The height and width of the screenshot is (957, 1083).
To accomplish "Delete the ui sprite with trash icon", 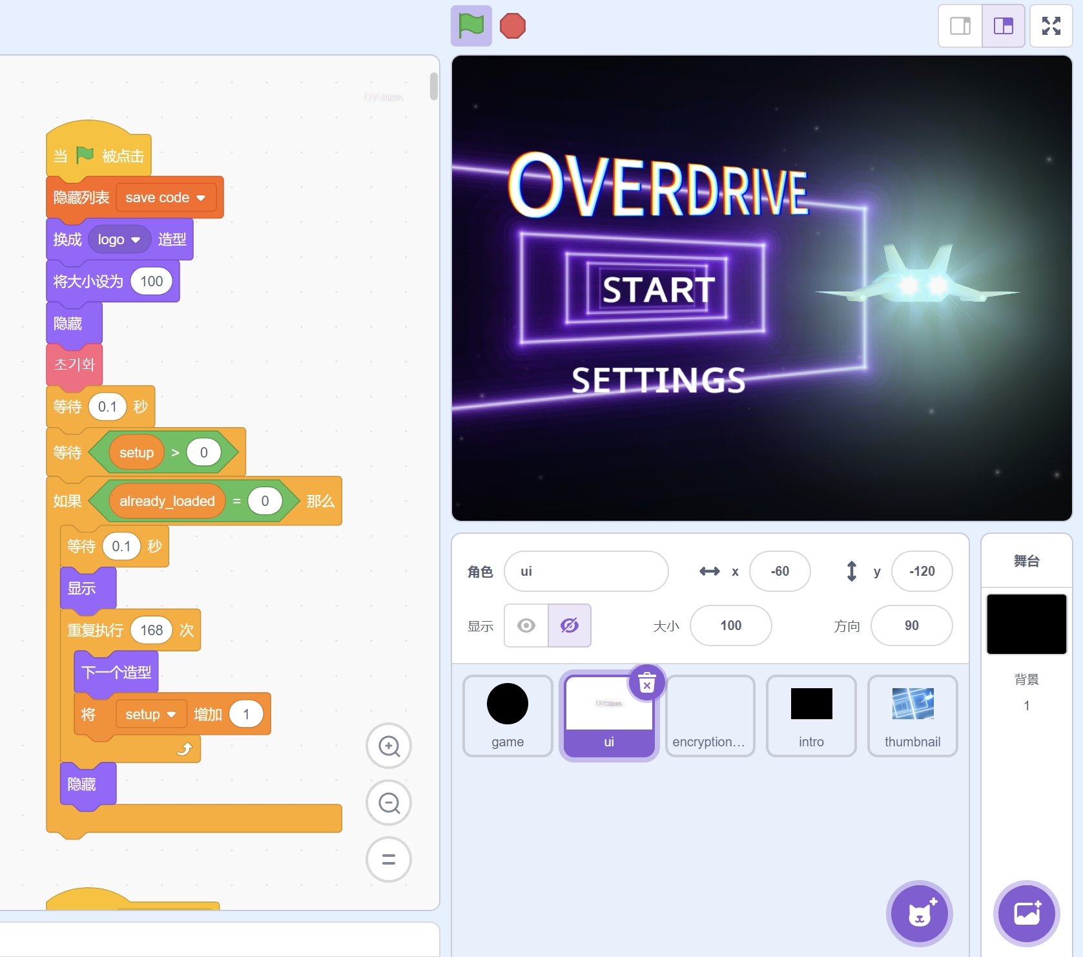I will click(x=646, y=682).
